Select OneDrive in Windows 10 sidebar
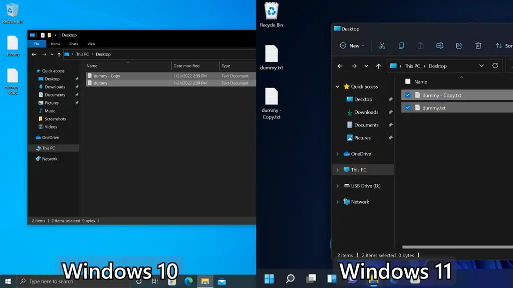The width and height of the screenshot is (513, 288). pos(50,137)
